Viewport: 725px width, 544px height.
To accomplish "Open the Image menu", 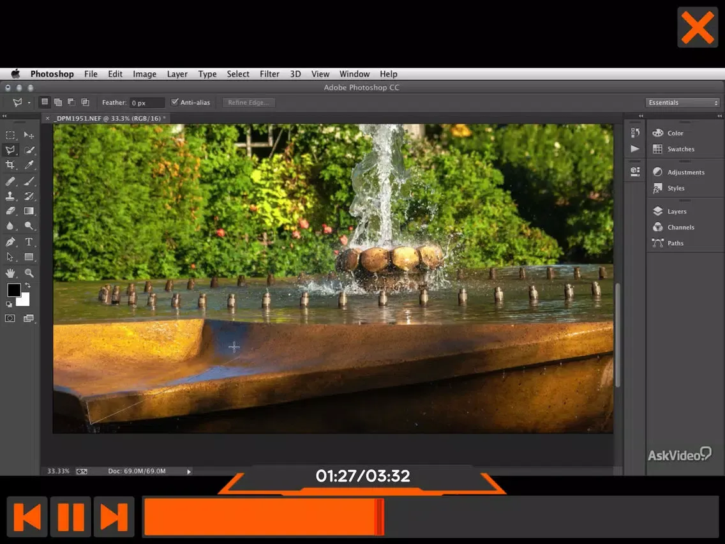I will [144, 74].
